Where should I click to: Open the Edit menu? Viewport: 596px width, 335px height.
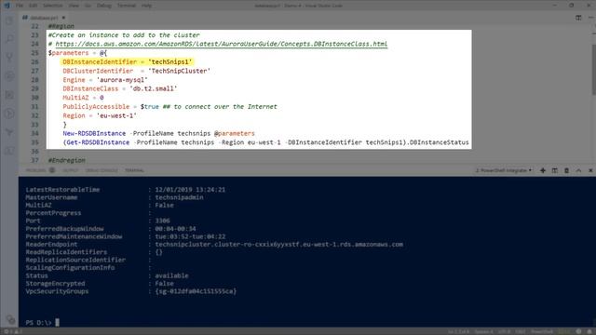34,6
